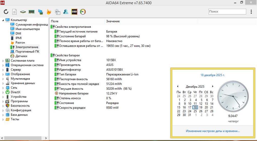
Task: Open the memory module toolbar icon
Action: click(x=31, y=12)
